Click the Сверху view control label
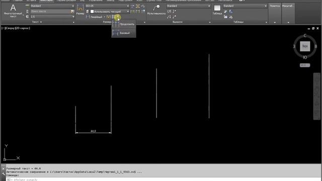This screenshot has height=181, width=322. 10,28
